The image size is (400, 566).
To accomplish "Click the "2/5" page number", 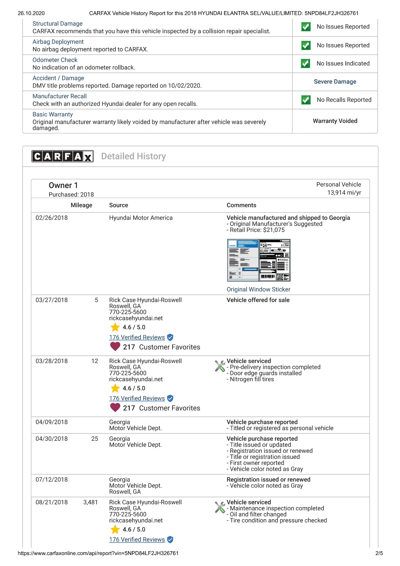I will coord(379,553).
